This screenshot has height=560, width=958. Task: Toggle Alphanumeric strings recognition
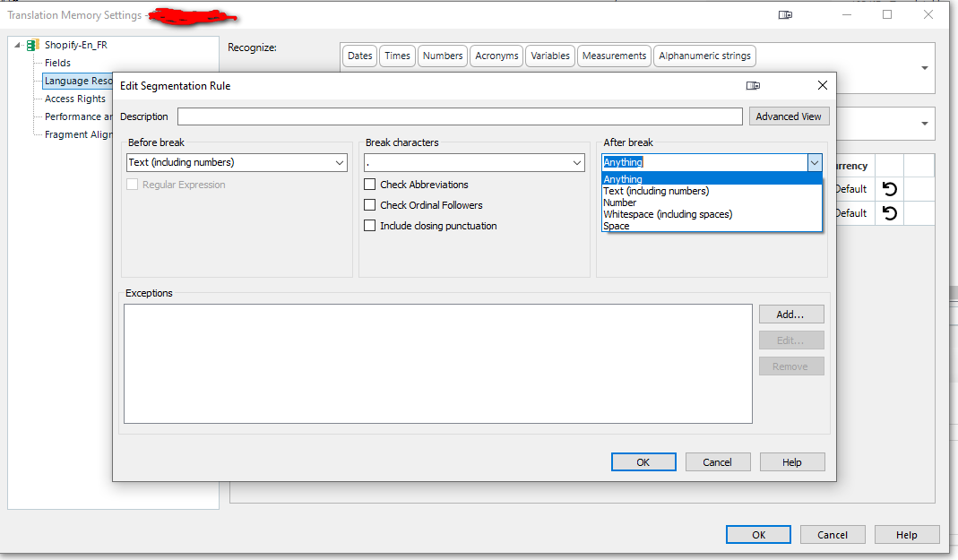(704, 56)
